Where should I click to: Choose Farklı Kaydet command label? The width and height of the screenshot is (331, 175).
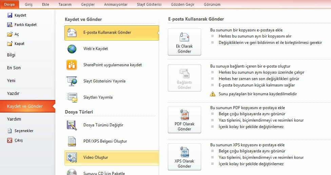(25, 25)
